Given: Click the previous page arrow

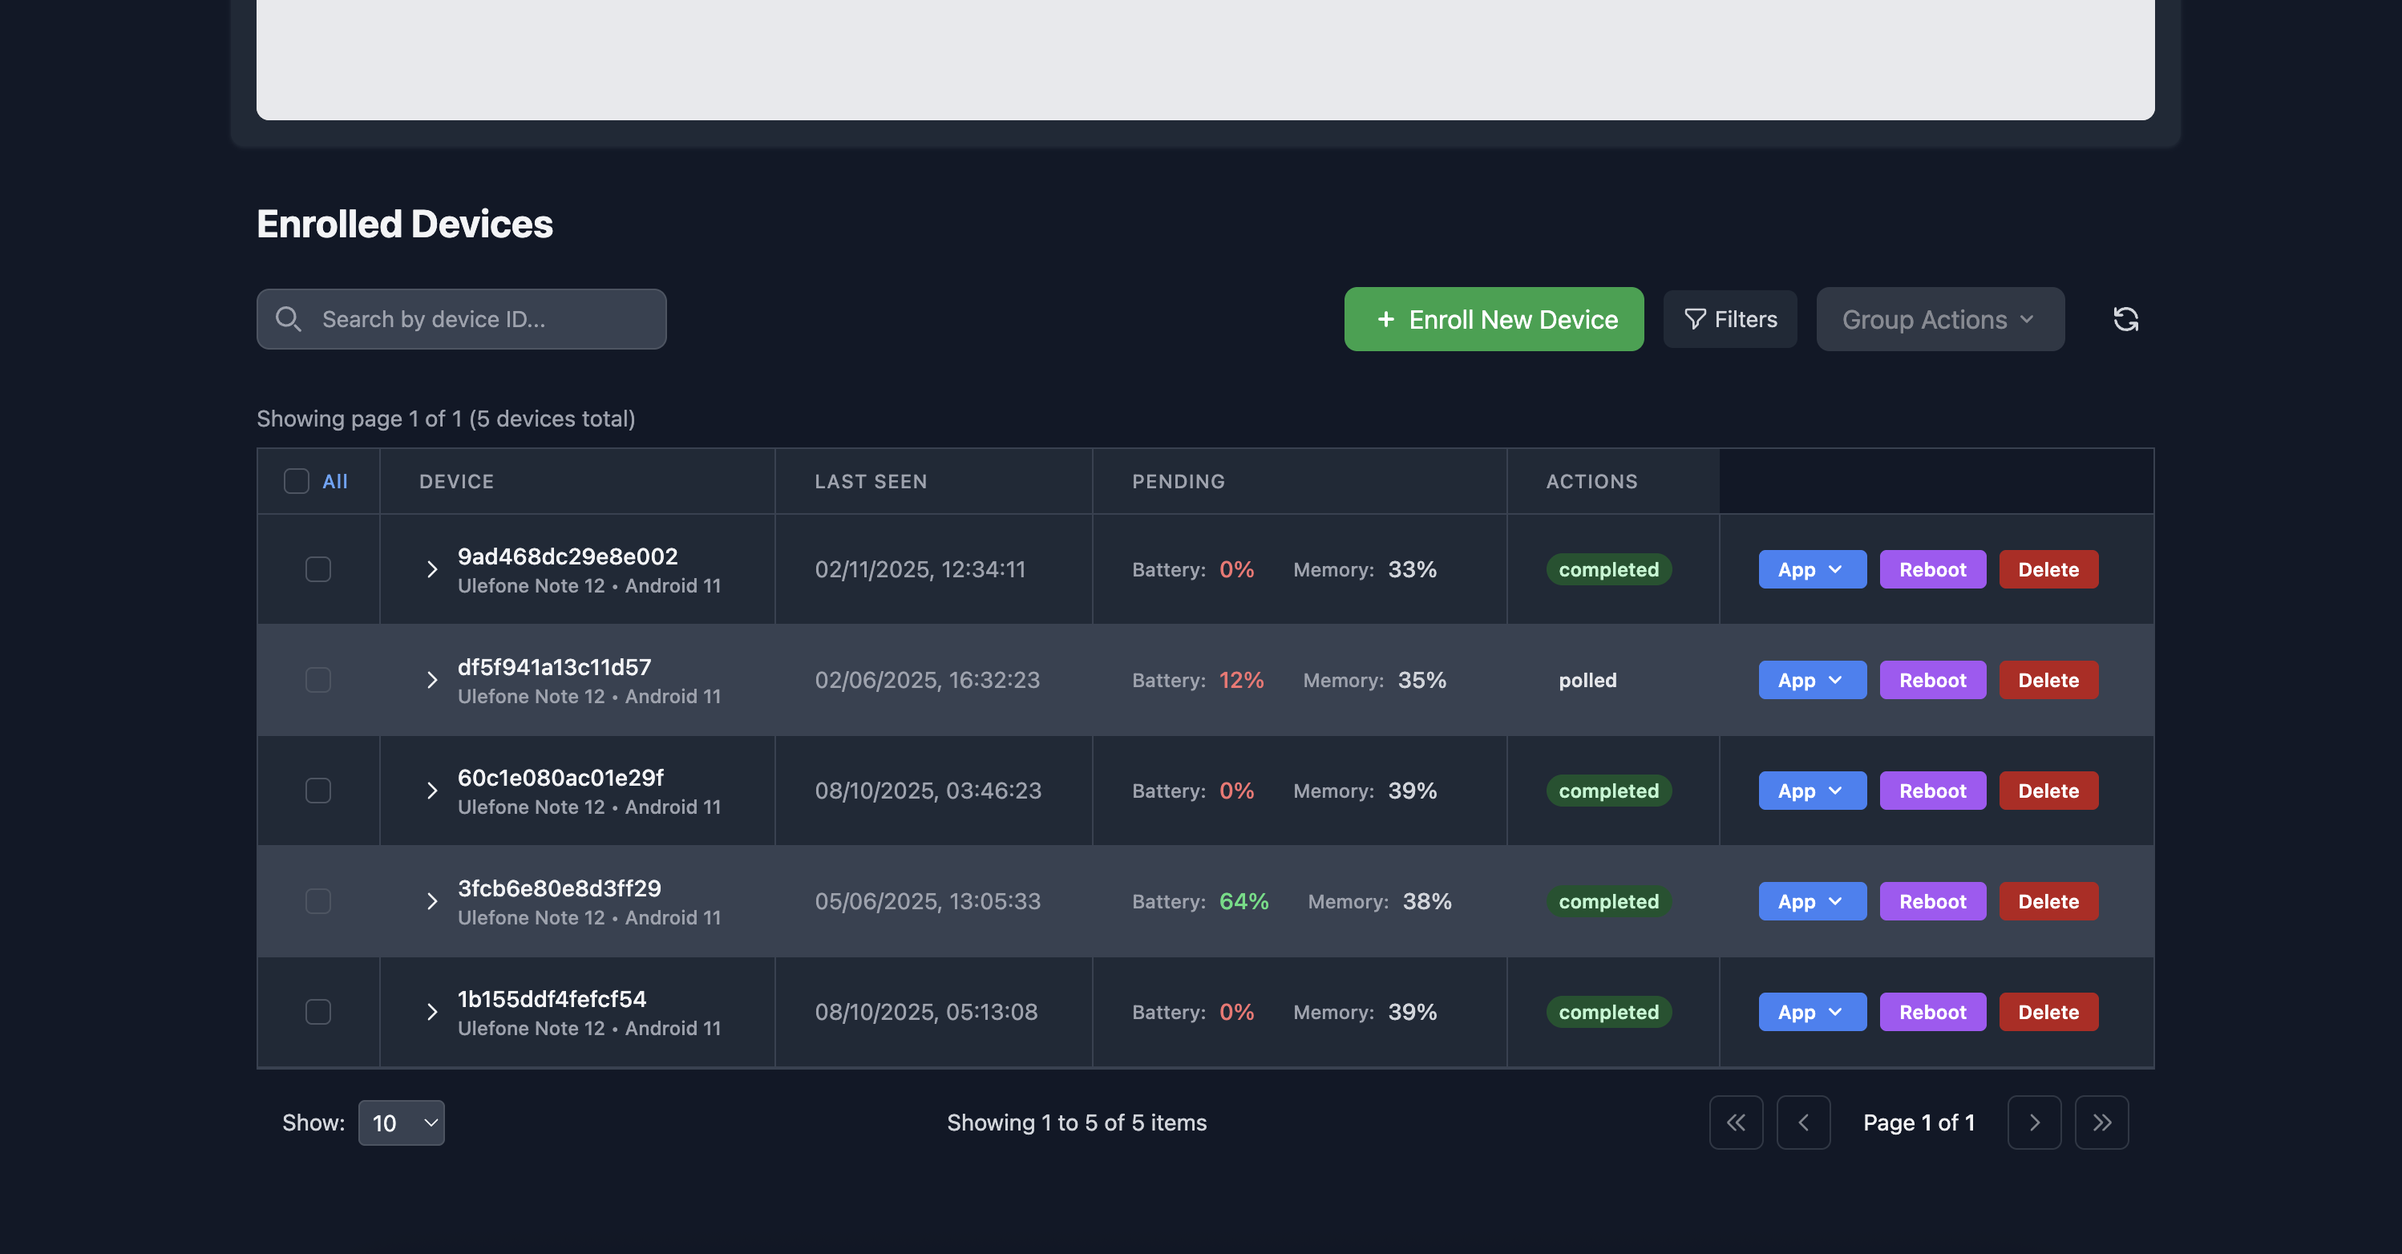Looking at the screenshot, I should coord(1803,1123).
